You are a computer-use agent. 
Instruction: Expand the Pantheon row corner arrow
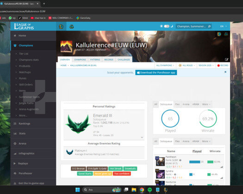[x=222, y=167]
